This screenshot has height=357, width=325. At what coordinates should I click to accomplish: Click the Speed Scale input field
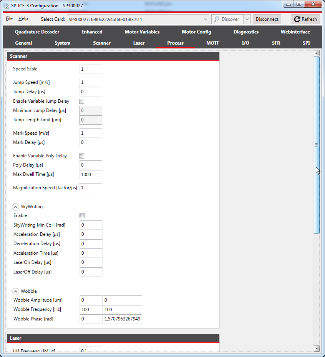(x=91, y=69)
